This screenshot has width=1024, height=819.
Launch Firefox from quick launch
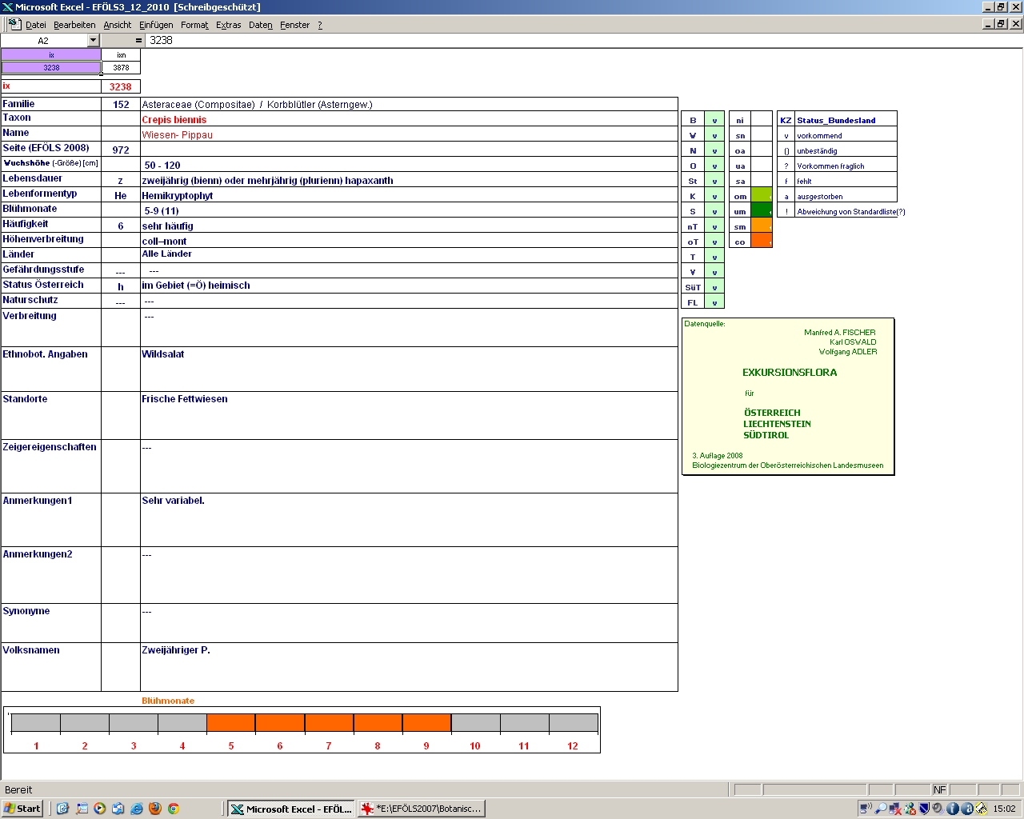coord(154,809)
